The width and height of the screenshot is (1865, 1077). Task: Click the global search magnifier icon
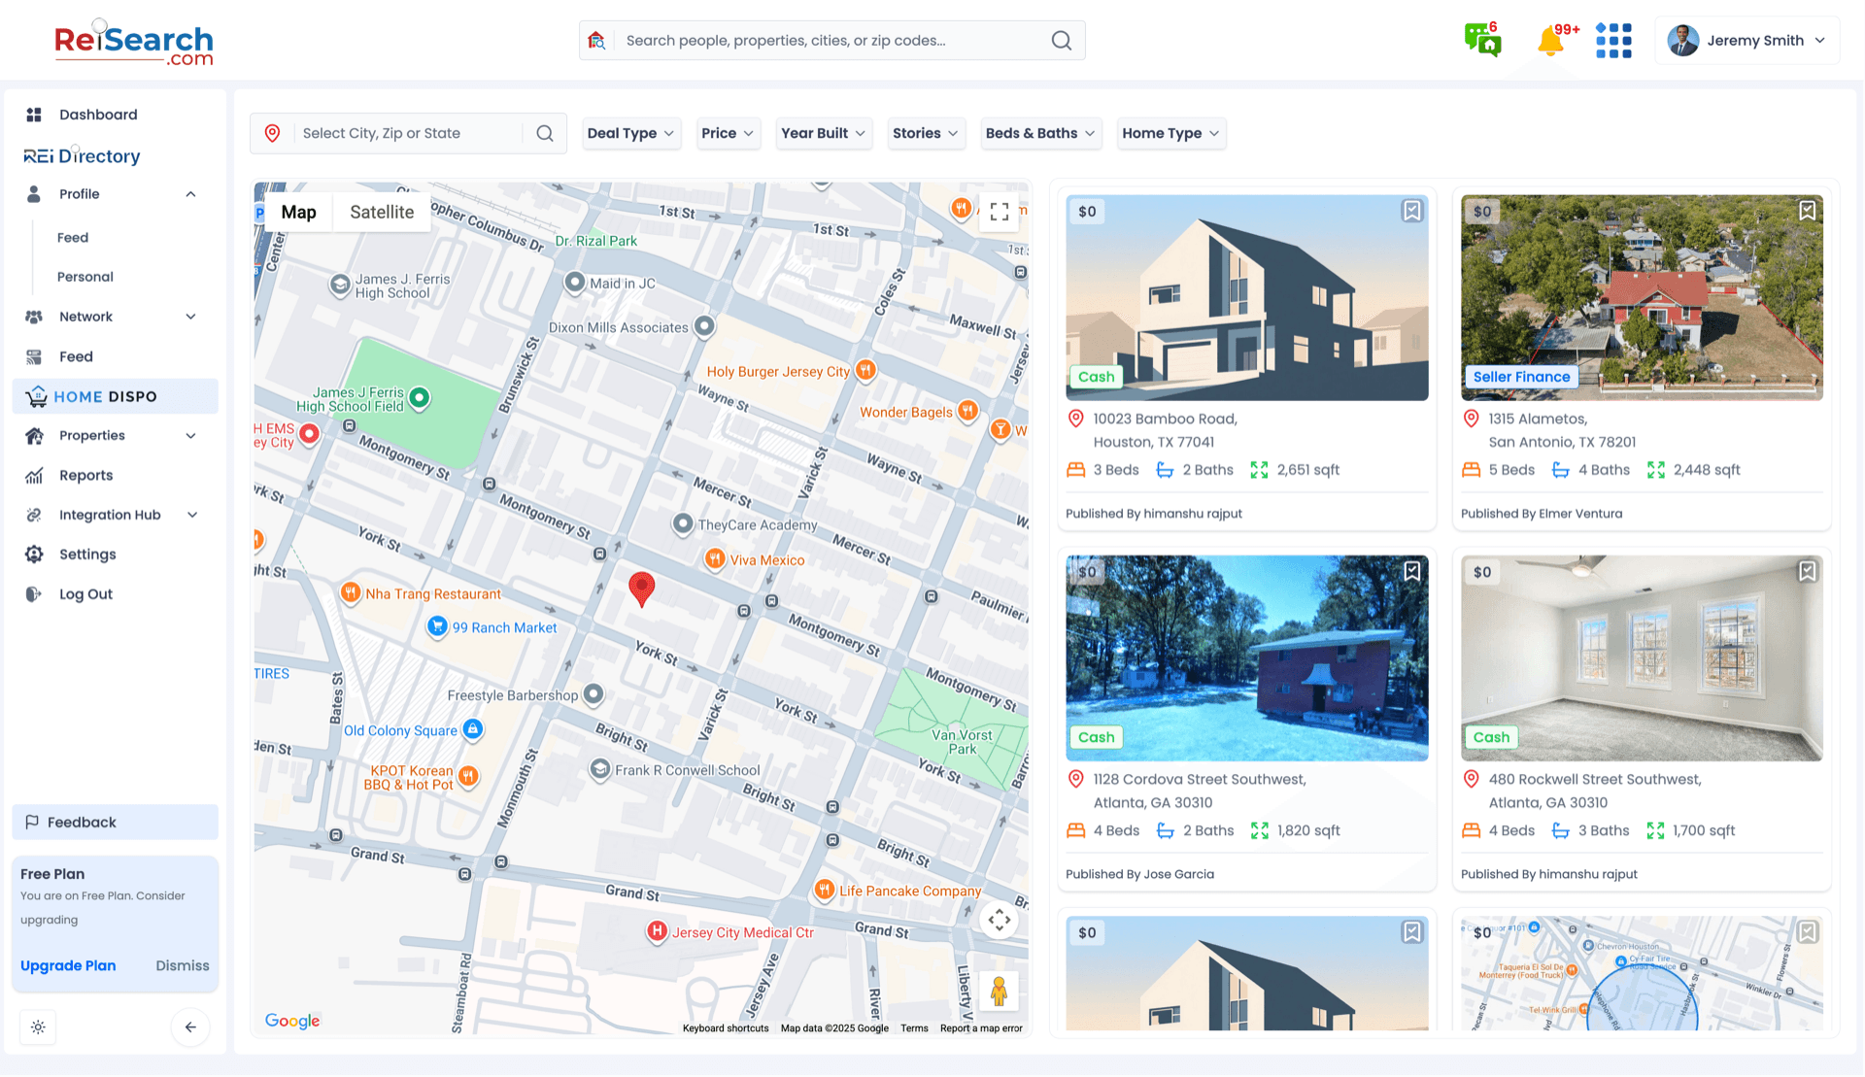click(1062, 41)
